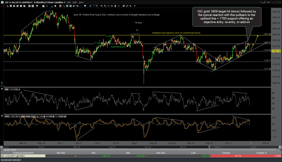This screenshot has height=162, width=282.
Task: Open the GC contract symbol dropdown
Action: (18, 2)
